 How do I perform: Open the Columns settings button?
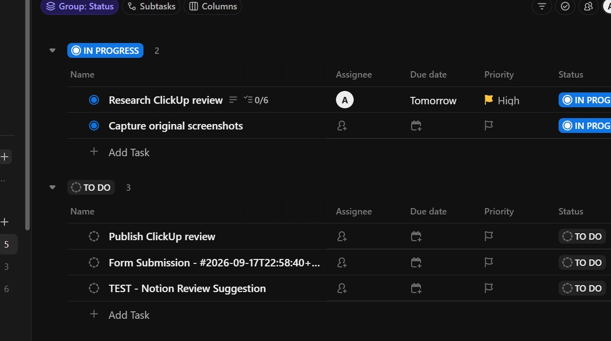(213, 6)
